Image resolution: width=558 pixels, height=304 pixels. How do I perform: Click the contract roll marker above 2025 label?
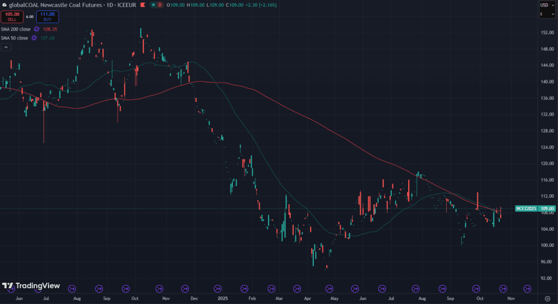219,288
